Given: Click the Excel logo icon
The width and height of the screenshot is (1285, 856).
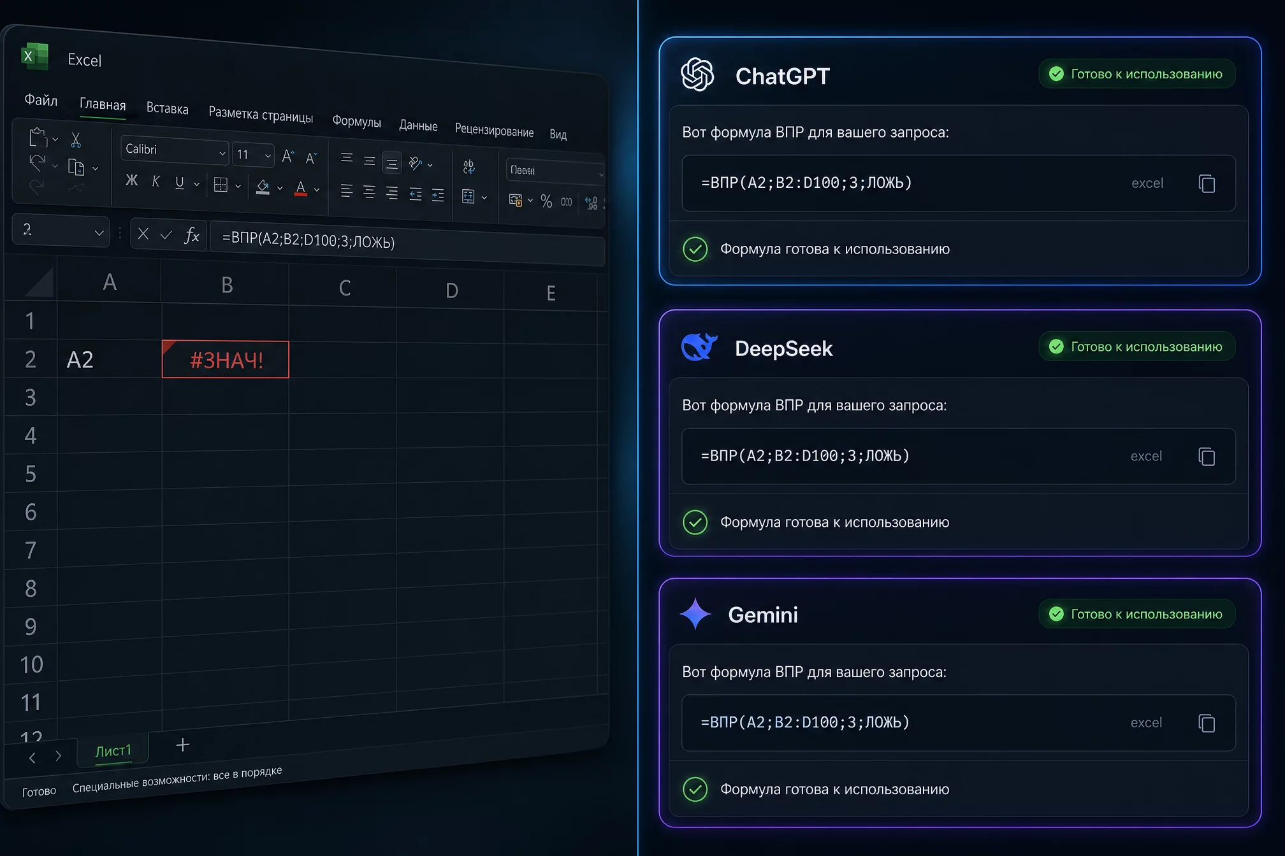Looking at the screenshot, I should point(35,56).
